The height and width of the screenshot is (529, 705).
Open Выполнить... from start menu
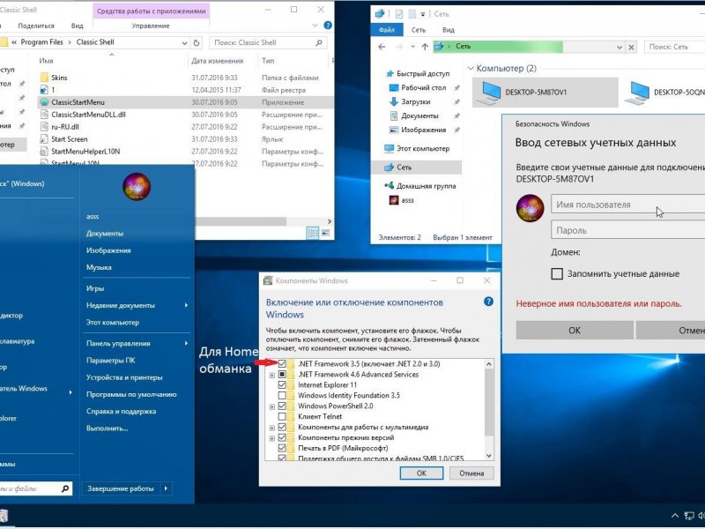[107, 428]
